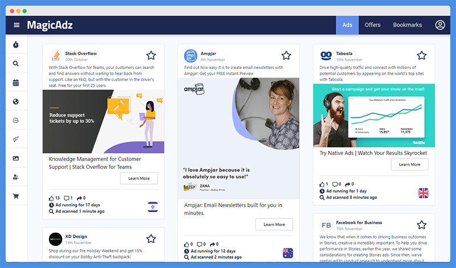Viewport: 456px width, 268px height.
Task: Click the Australia flag on Ampjar ad
Action: [288, 253]
